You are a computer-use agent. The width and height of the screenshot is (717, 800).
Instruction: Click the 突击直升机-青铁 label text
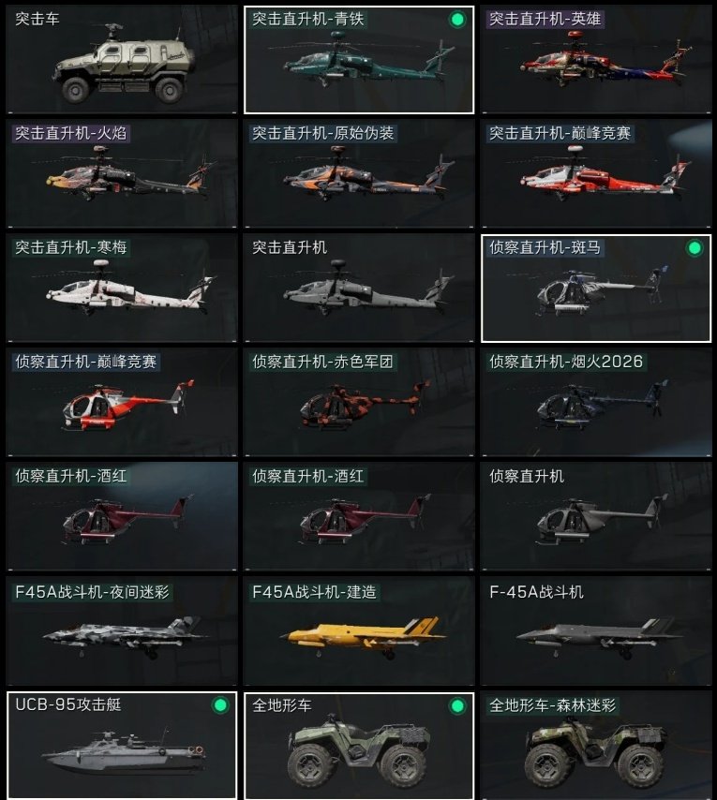pos(308,20)
